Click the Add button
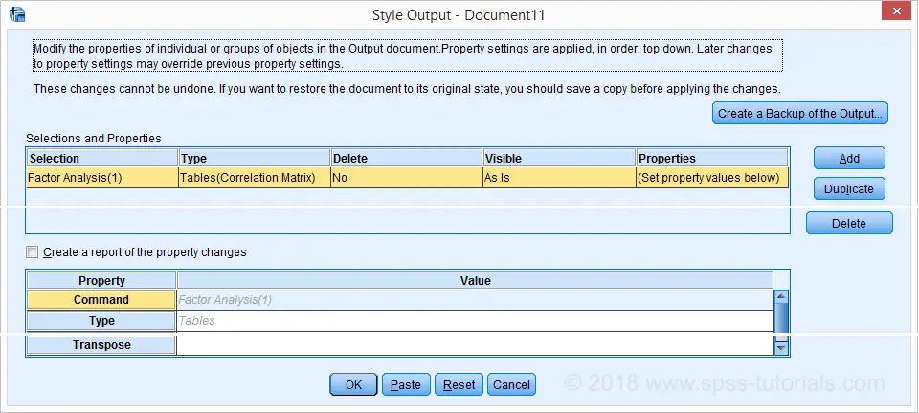Screen dimensions: 919x413 pyautogui.click(x=849, y=158)
